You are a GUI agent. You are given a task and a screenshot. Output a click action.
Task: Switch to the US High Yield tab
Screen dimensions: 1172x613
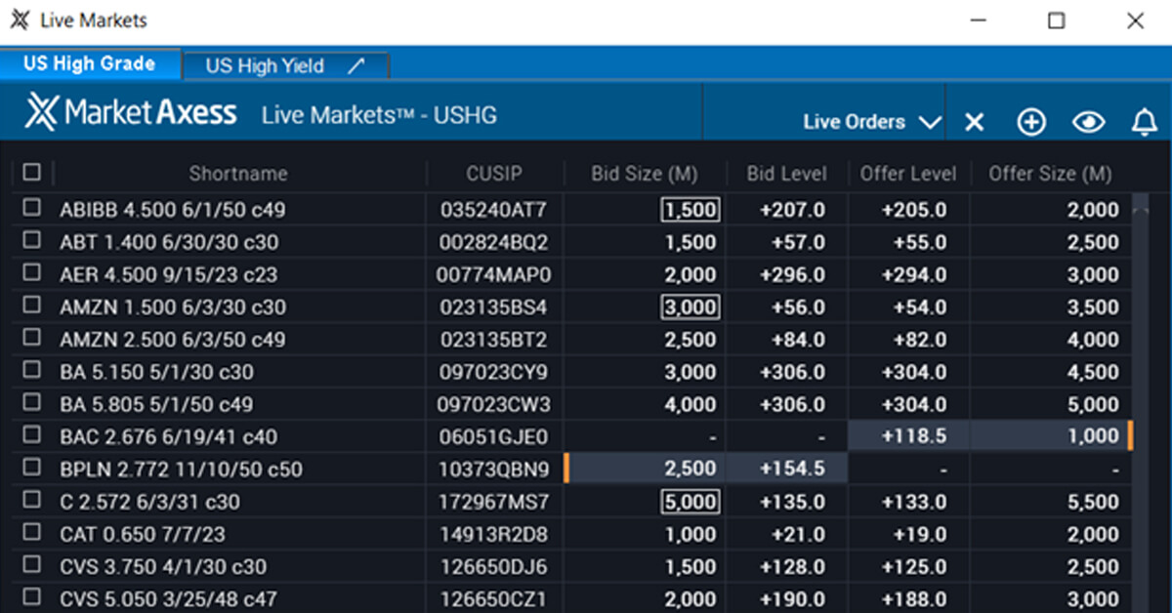(264, 64)
